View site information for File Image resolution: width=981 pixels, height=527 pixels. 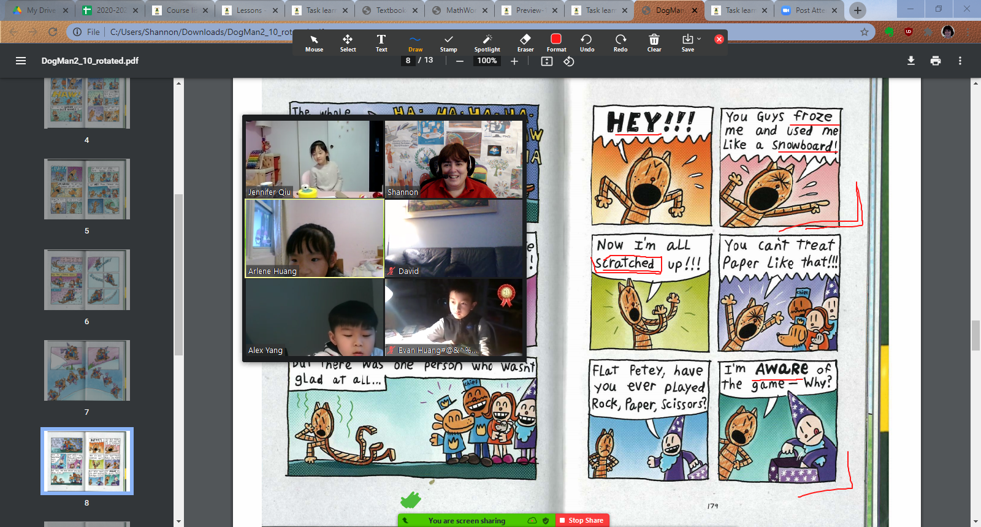click(x=86, y=32)
